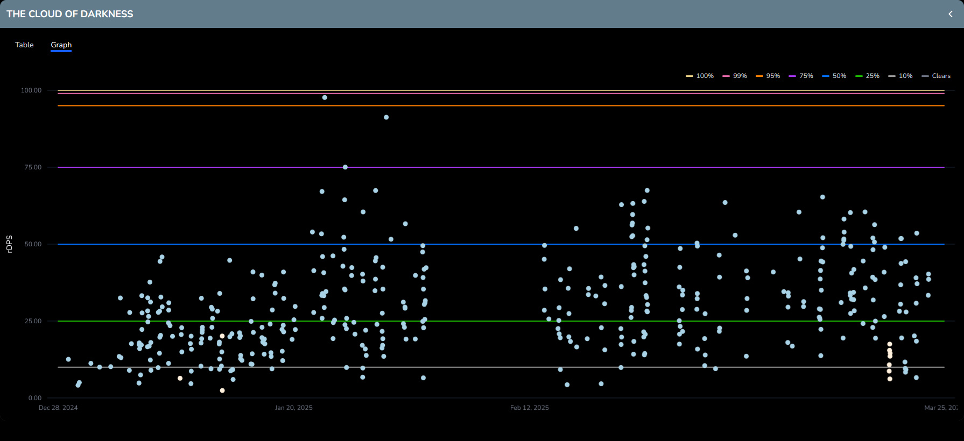Click the 100.00 y-axis tick label
Image resolution: width=964 pixels, height=441 pixels.
tap(31, 90)
